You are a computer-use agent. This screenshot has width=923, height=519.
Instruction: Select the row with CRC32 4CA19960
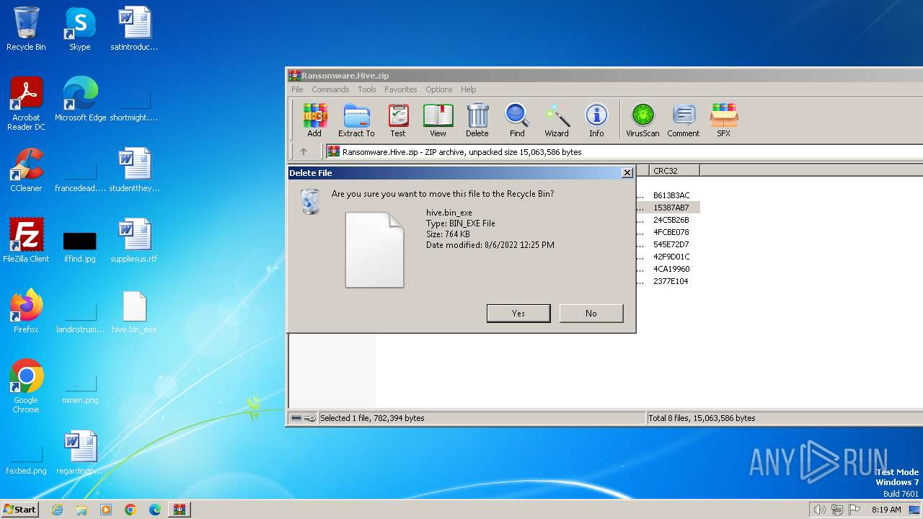point(671,269)
